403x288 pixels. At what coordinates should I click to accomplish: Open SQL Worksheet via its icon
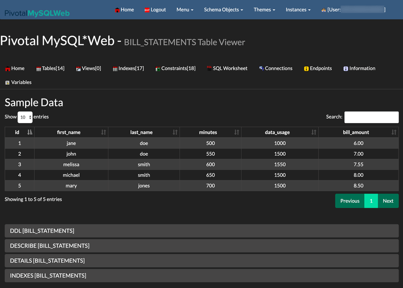coord(209,69)
